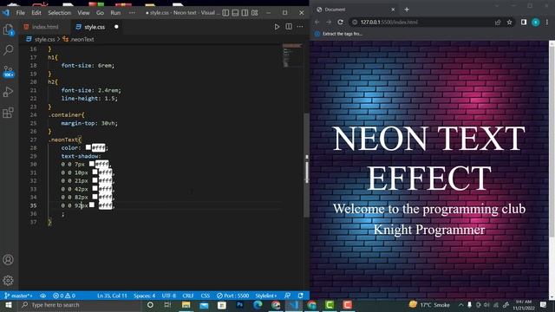Open the Selection menu
The image size is (555, 312).
[60, 13]
